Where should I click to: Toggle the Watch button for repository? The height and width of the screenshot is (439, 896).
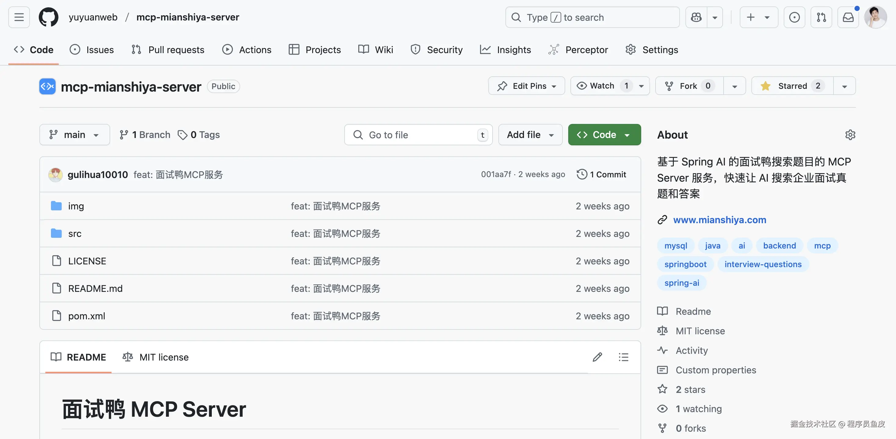(x=602, y=86)
